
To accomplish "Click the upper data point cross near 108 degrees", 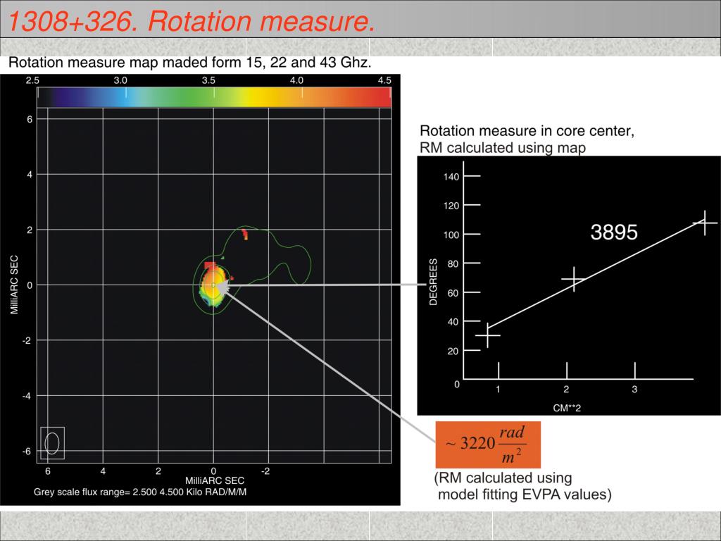I will [x=705, y=223].
